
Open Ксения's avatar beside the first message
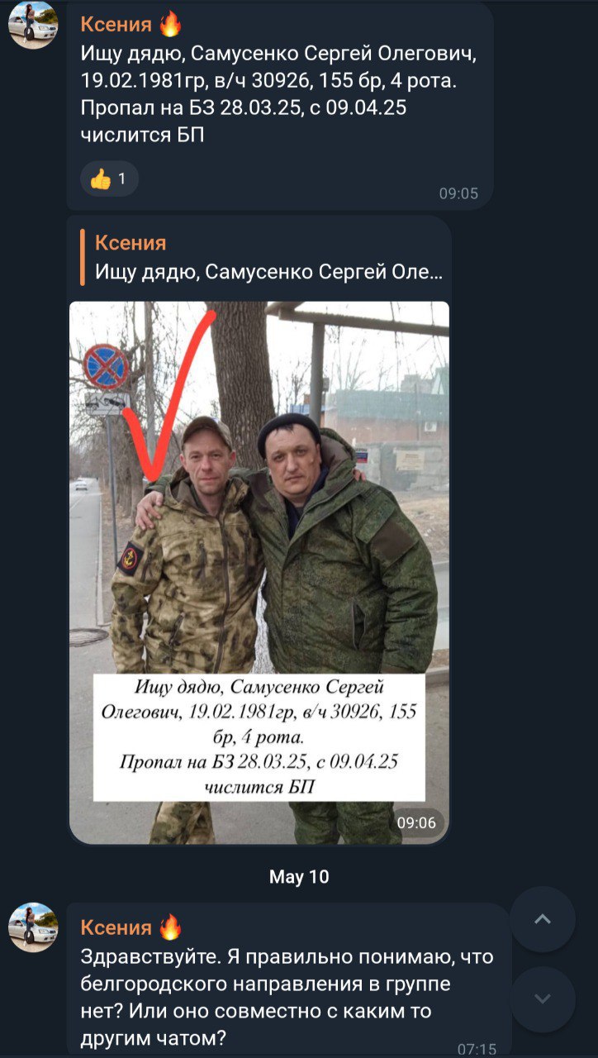click(33, 25)
